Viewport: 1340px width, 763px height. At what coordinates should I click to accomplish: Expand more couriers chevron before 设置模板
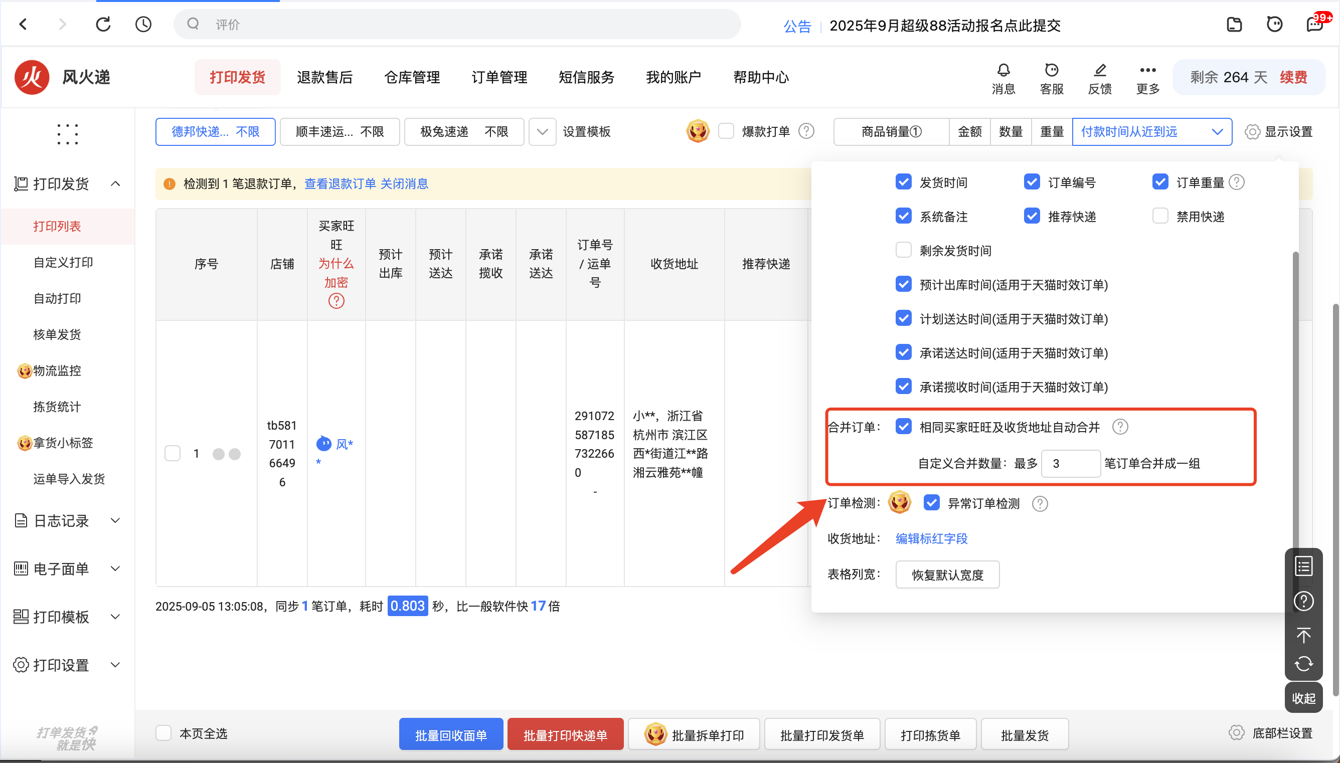[x=543, y=131]
